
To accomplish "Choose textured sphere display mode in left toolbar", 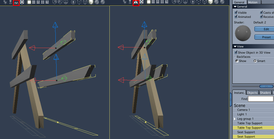I will point(103,2).
